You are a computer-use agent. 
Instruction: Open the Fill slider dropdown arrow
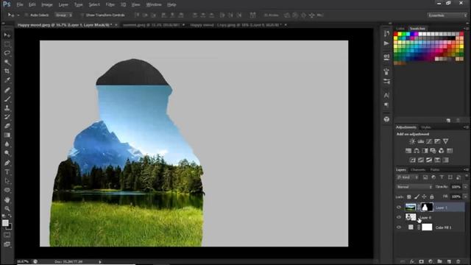(x=465, y=197)
